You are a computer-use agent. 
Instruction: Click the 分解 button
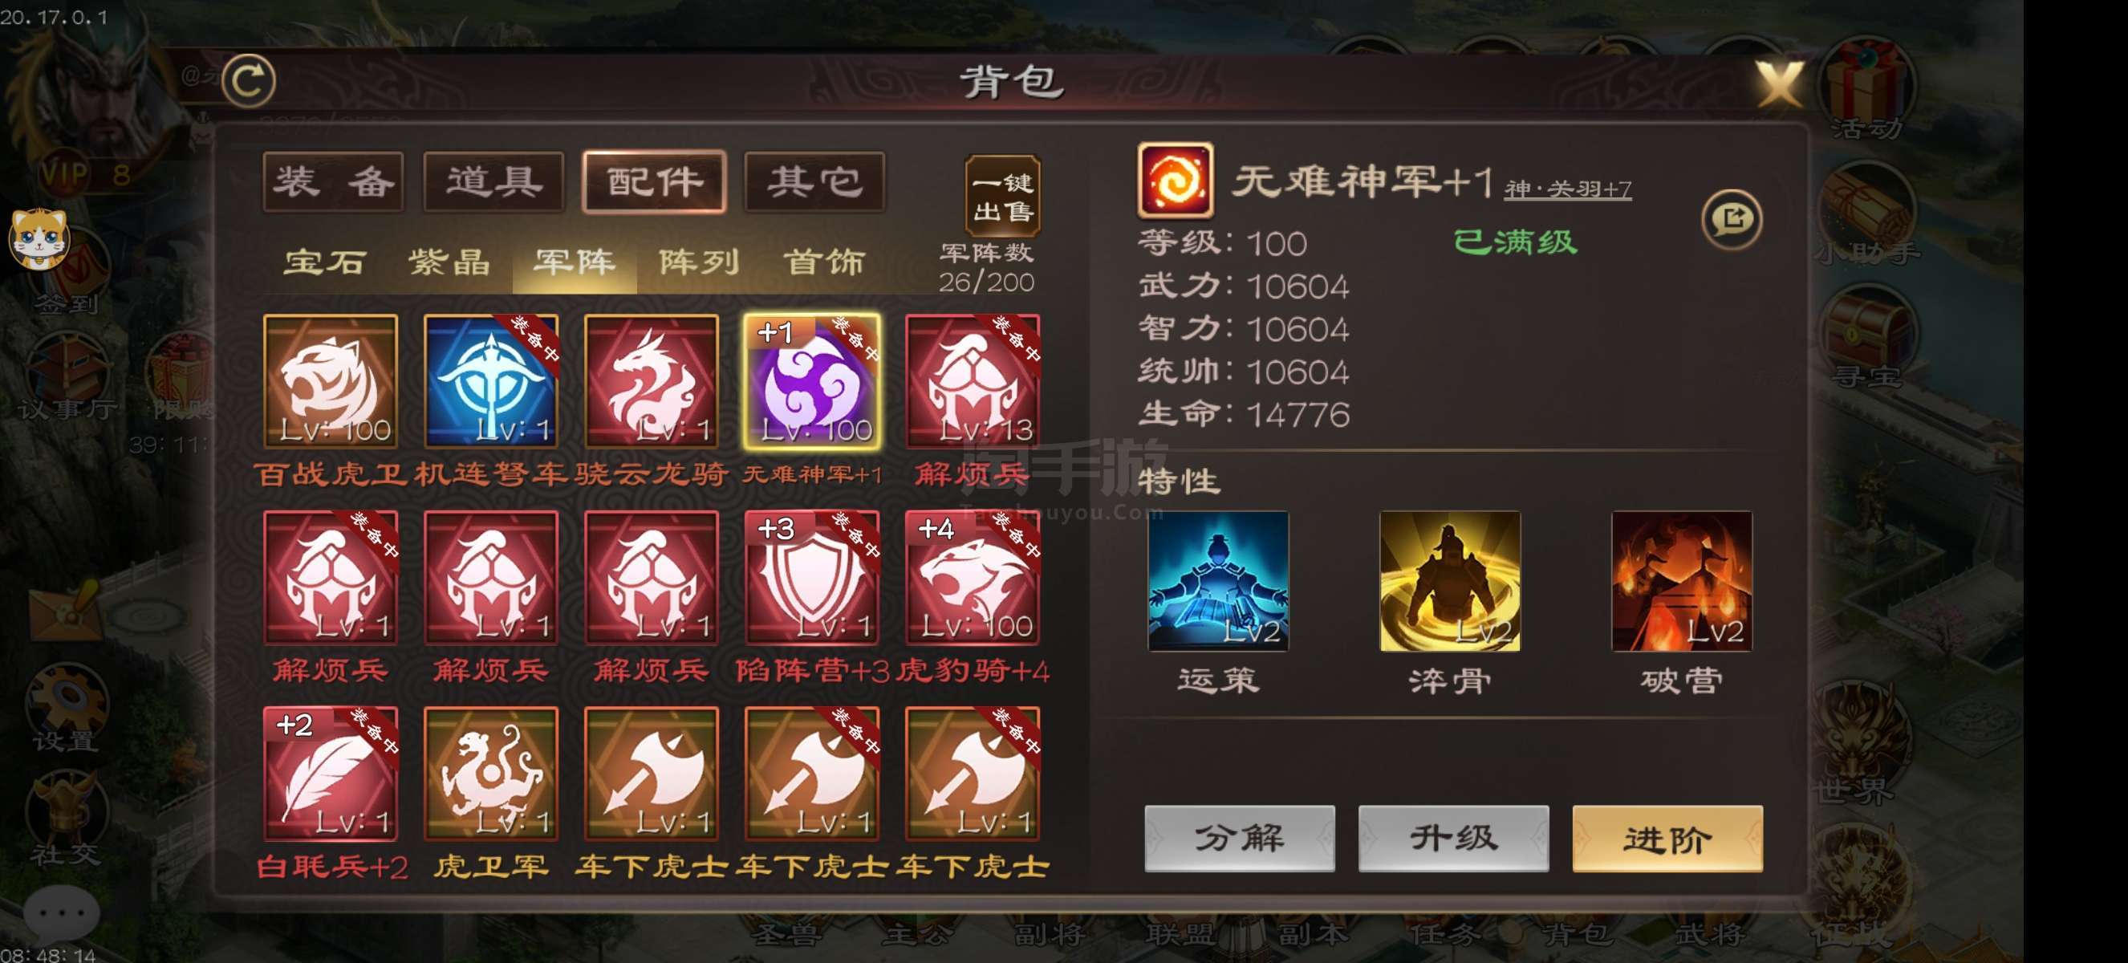1239,839
